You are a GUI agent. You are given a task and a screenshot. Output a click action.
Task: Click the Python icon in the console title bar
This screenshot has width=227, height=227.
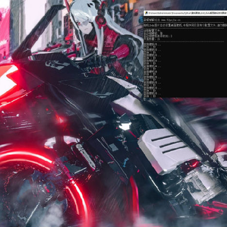click(x=146, y=13)
